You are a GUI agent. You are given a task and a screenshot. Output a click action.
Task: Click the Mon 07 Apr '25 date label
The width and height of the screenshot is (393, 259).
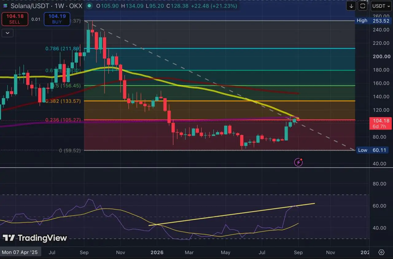[x=20, y=252]
